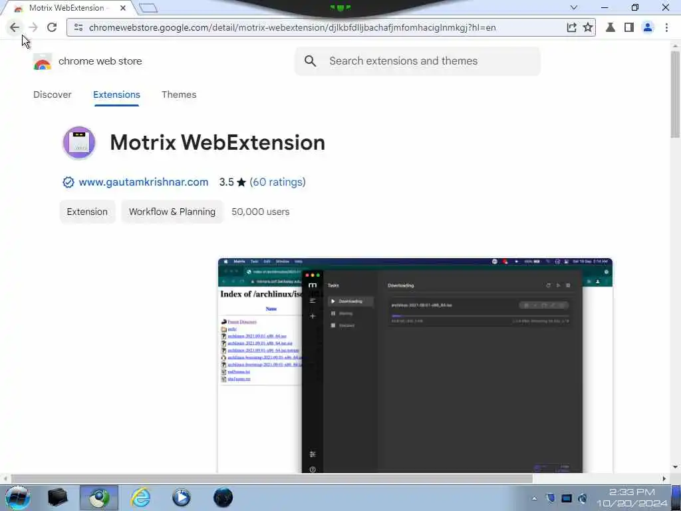
Task: Click the display tray icon
Action: click(x=567, y=498)
